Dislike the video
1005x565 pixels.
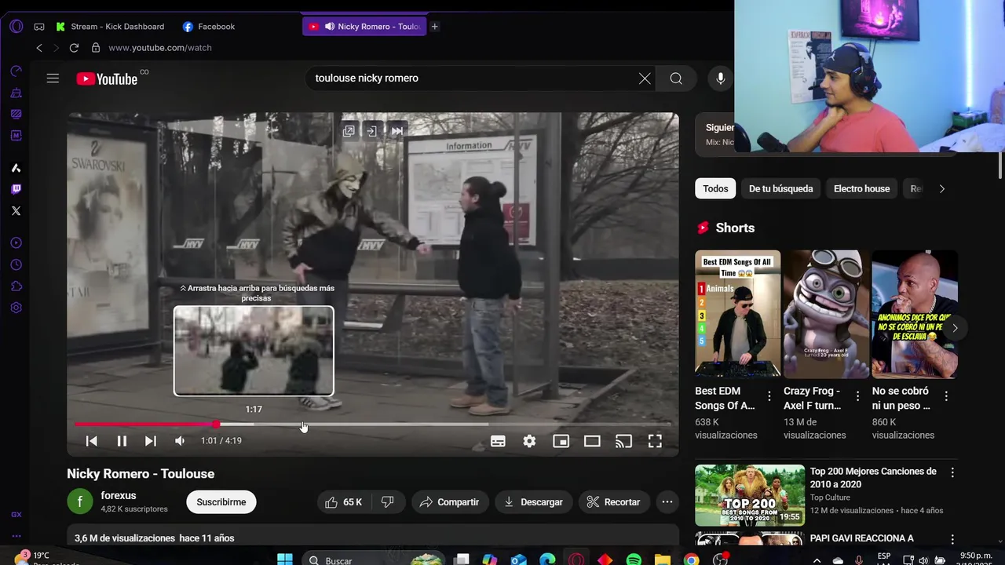[x=388, y=502]
